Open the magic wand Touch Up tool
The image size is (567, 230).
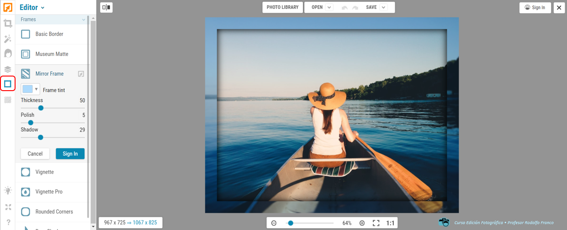8,39
